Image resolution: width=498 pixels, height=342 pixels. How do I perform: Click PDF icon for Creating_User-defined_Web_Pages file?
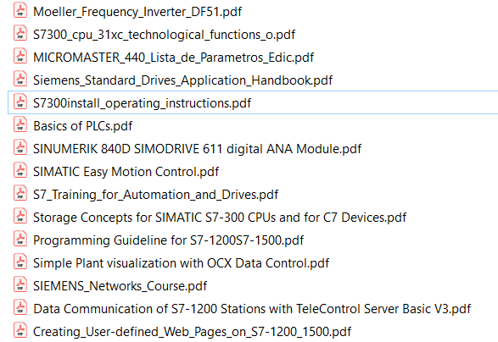coord(20,330)
